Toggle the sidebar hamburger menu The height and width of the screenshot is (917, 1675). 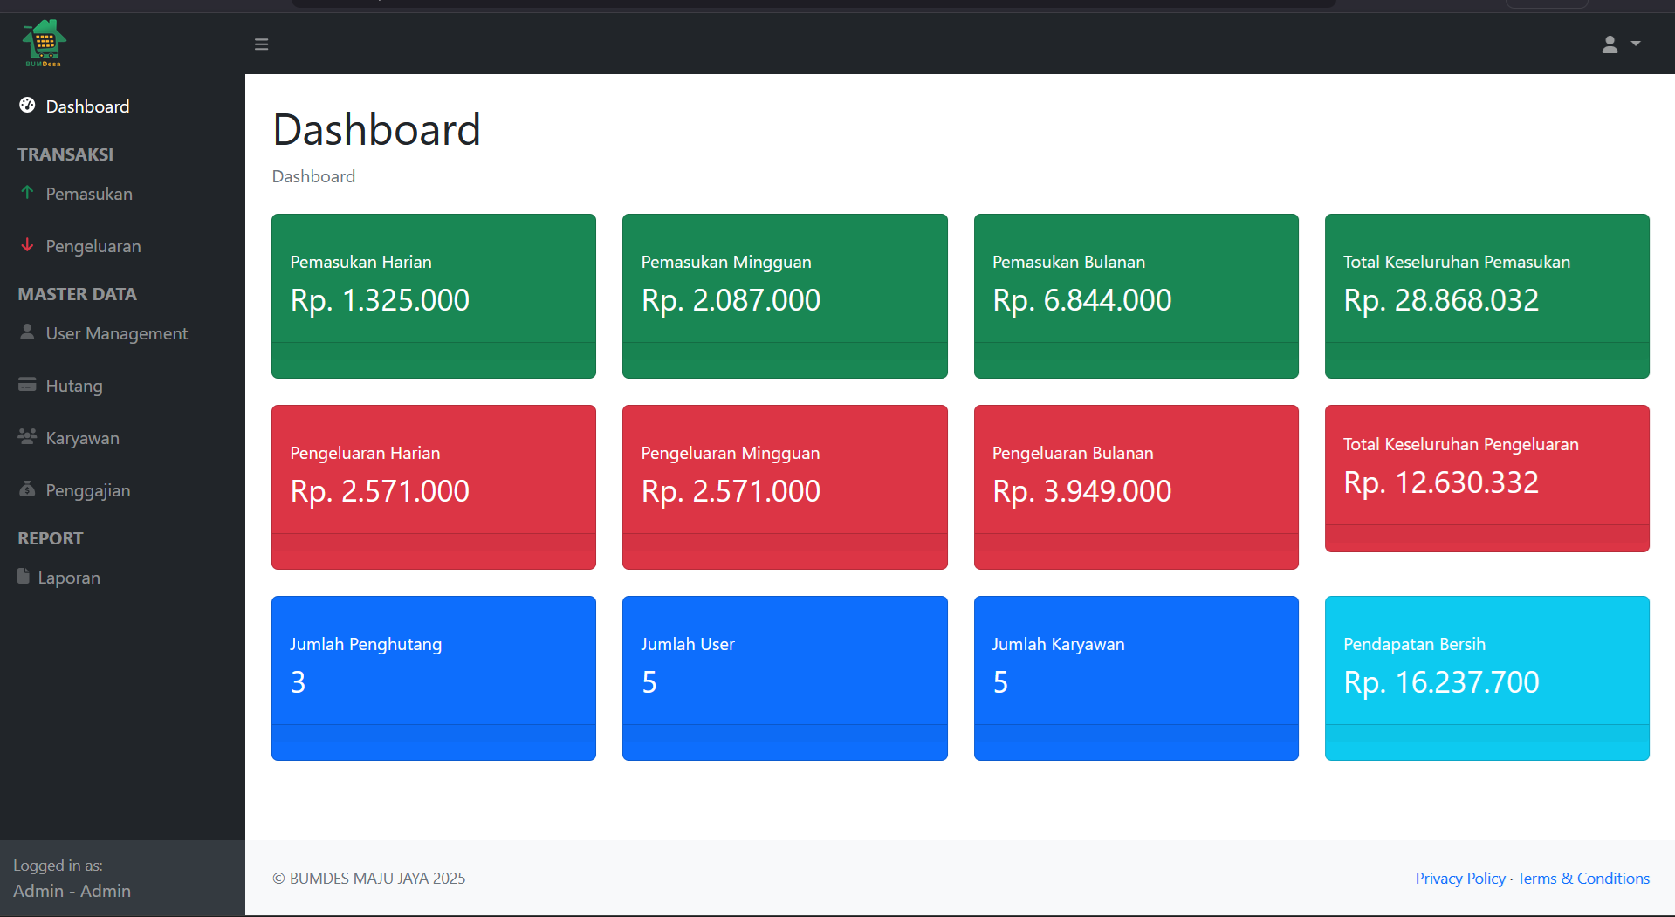(261, 44)
